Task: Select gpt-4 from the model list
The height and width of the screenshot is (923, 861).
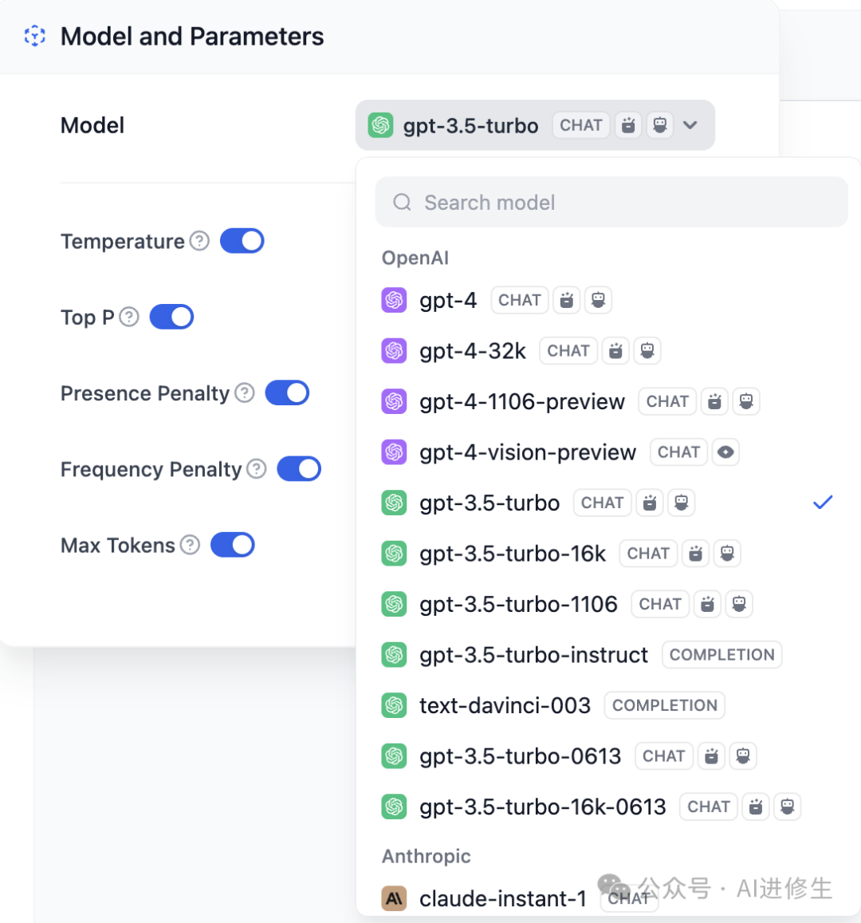Action: 448,301
